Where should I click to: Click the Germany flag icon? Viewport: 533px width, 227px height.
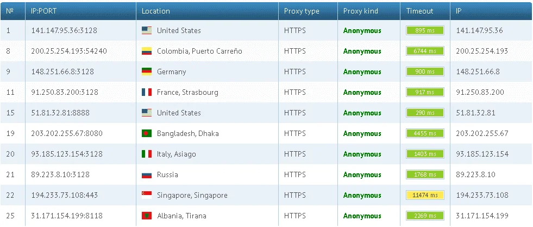[147, 72]
